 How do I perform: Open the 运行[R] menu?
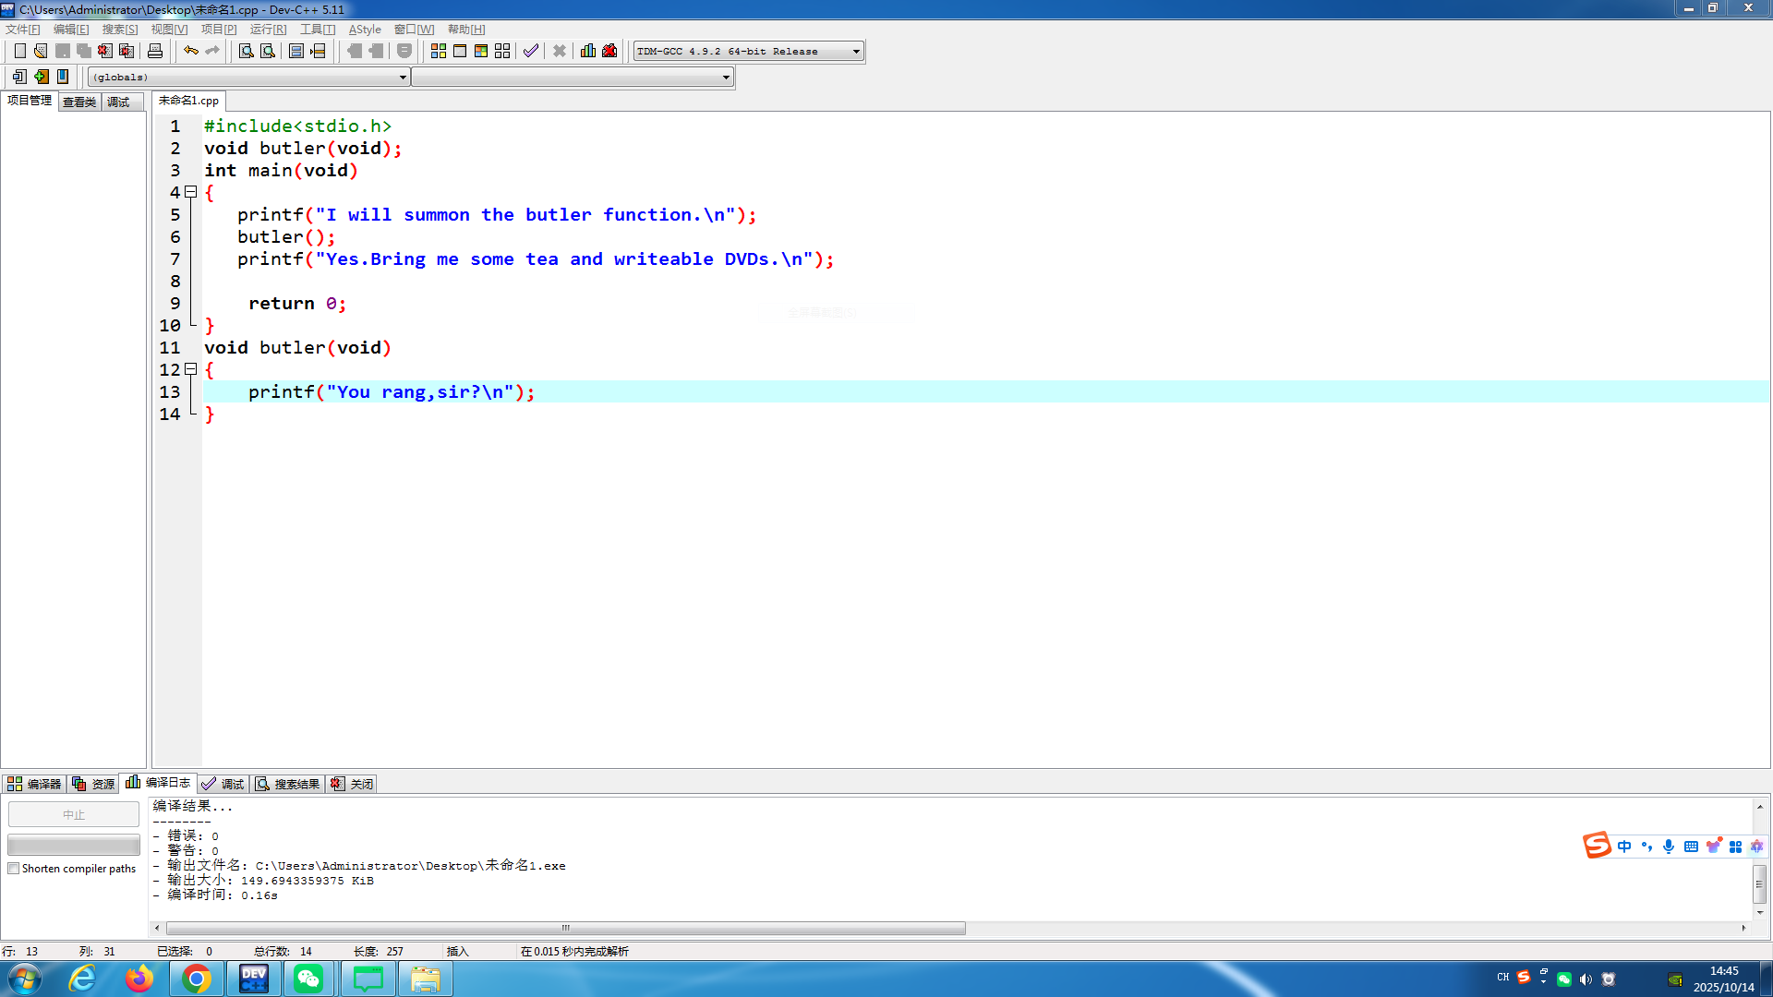tap(268, 30)
